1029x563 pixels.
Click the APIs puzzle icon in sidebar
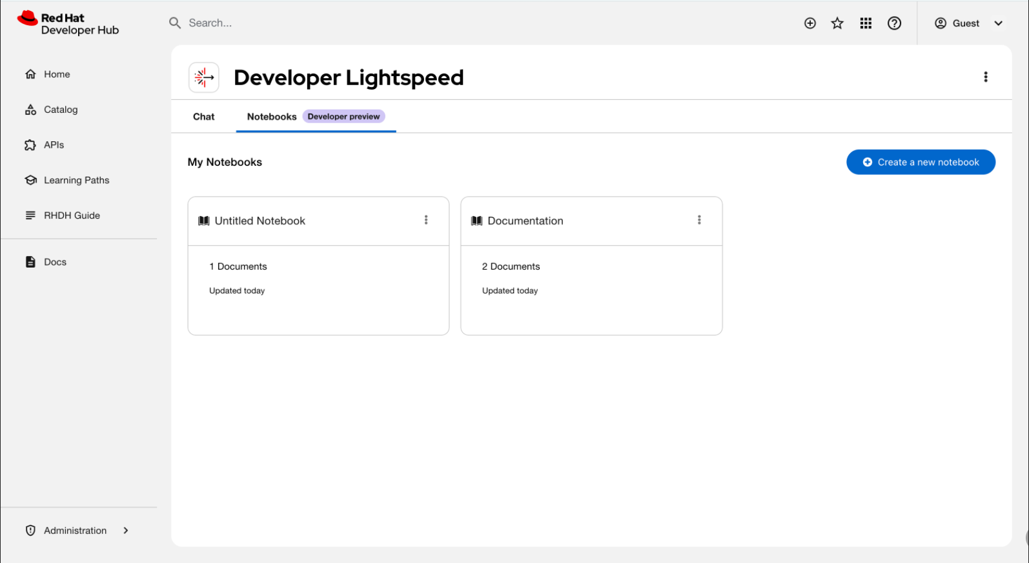30,145
